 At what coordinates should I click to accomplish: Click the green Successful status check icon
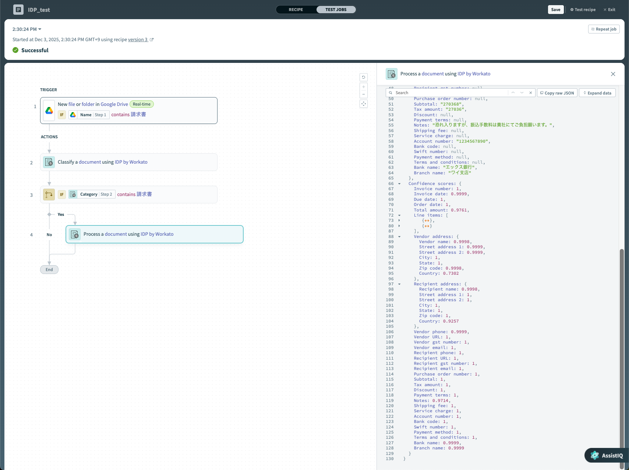(15, 50)
